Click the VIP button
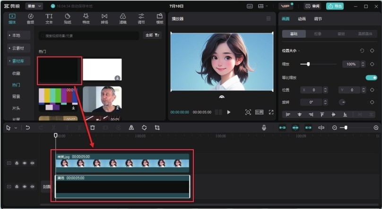This screenshot has height=209, width=382. 286,6
